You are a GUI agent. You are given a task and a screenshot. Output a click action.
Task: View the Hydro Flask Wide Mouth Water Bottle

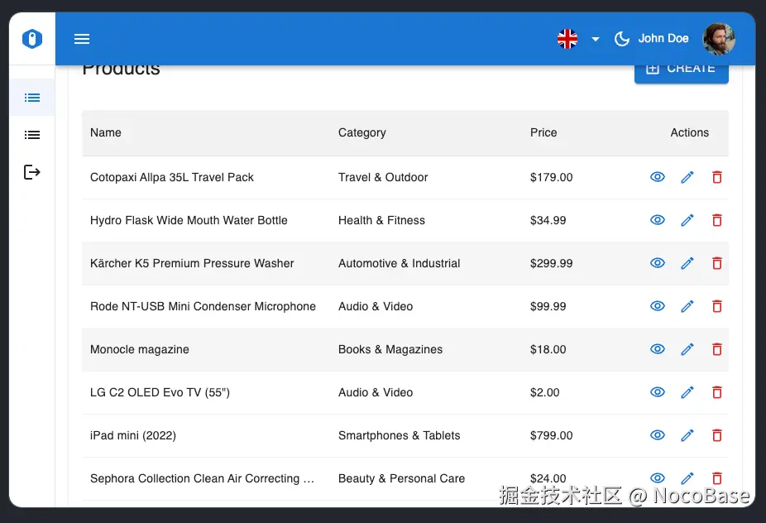pyautogui.click(x=658, y=220)
